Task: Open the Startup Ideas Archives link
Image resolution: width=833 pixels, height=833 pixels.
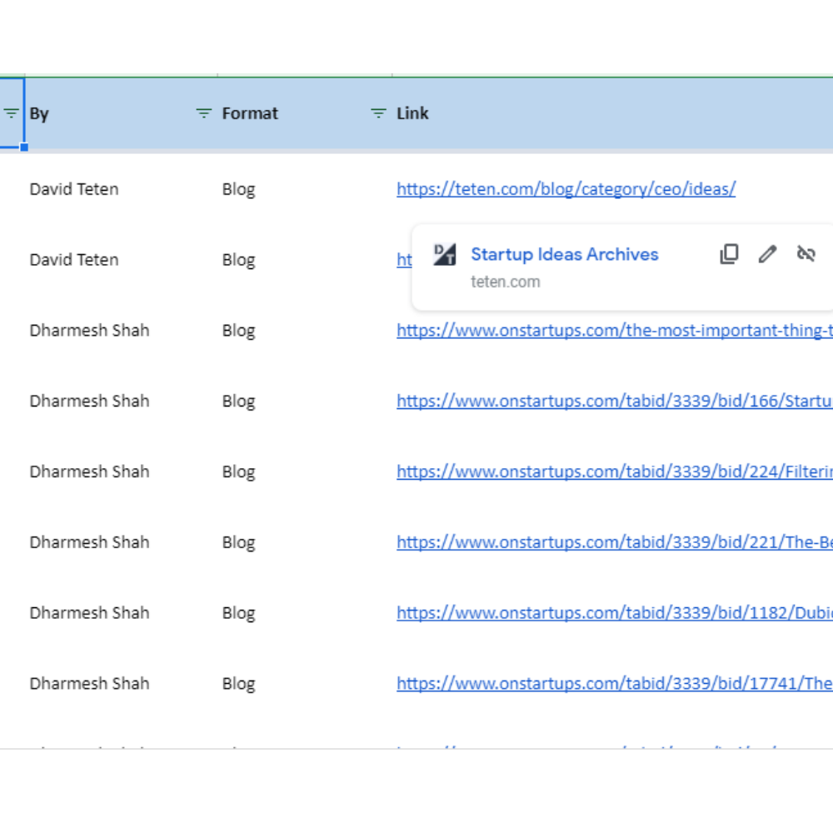Action: coord(564,254)
